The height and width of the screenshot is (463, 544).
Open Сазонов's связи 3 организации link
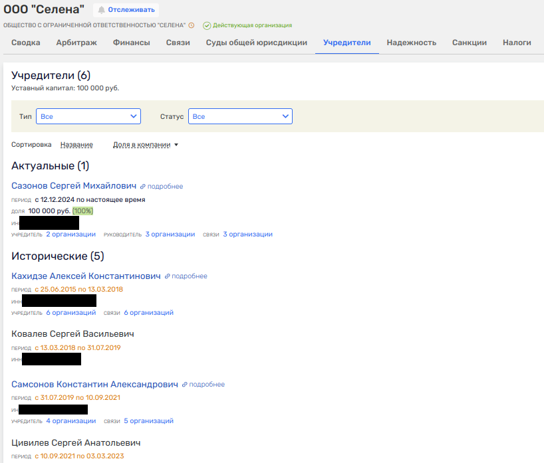(247, 234)
